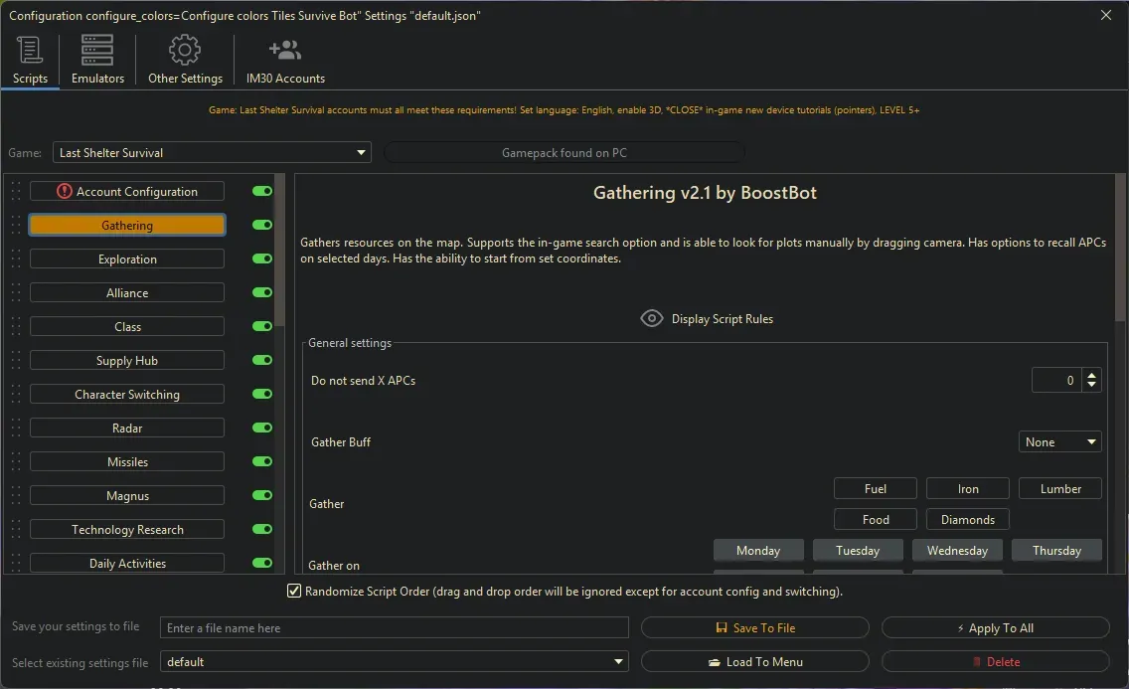Click the drag handle beside Technology Research

pos(16,530)
